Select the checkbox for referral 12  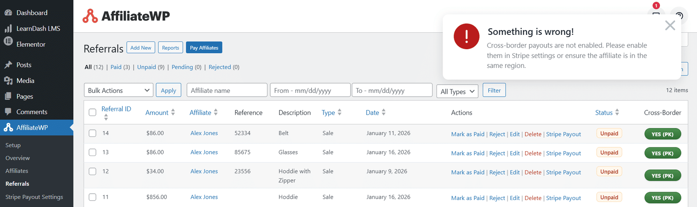[92, 171]
